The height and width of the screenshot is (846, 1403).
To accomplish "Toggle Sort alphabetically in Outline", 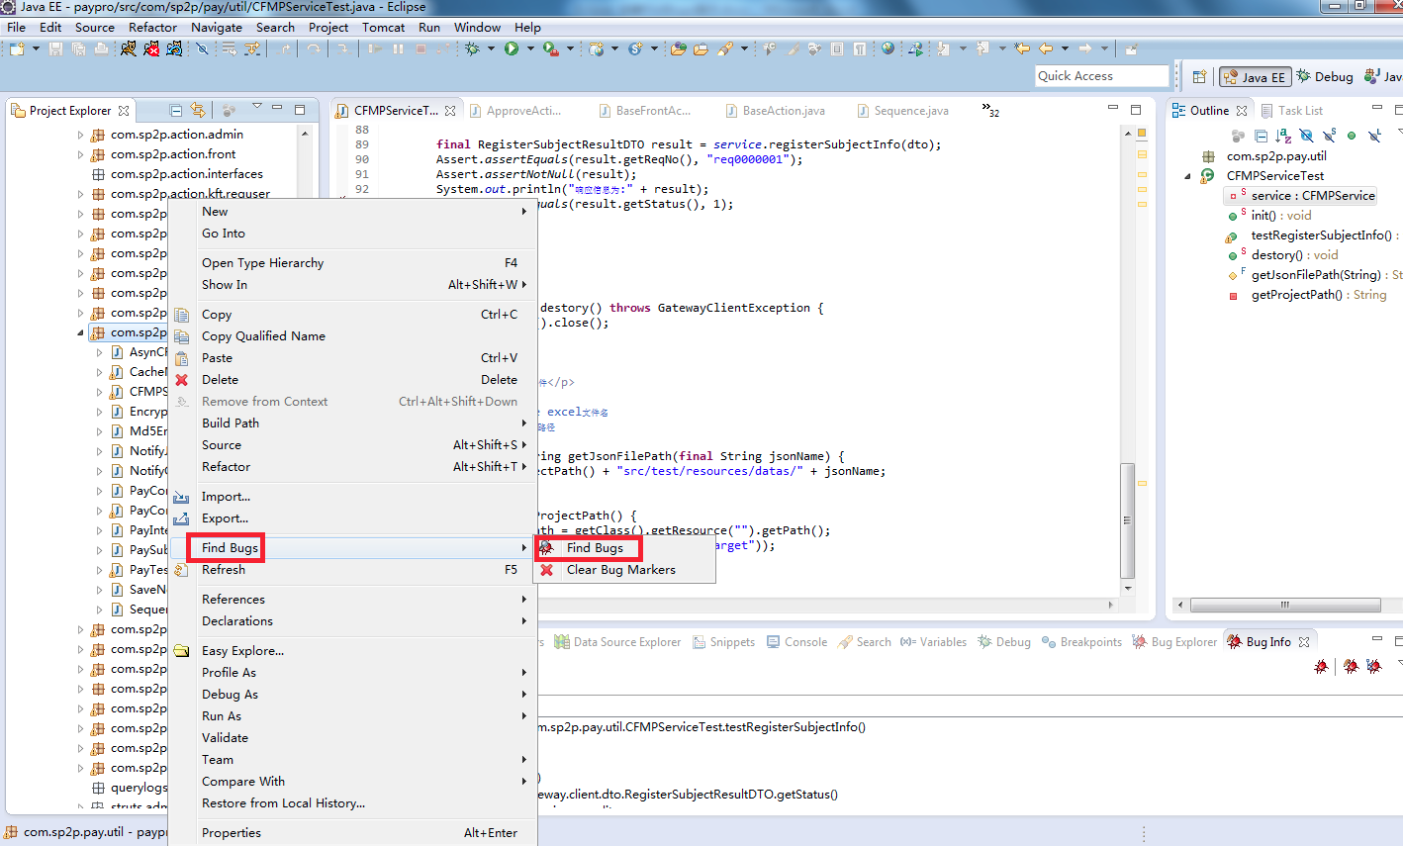I will click(x=1283, y=136).
